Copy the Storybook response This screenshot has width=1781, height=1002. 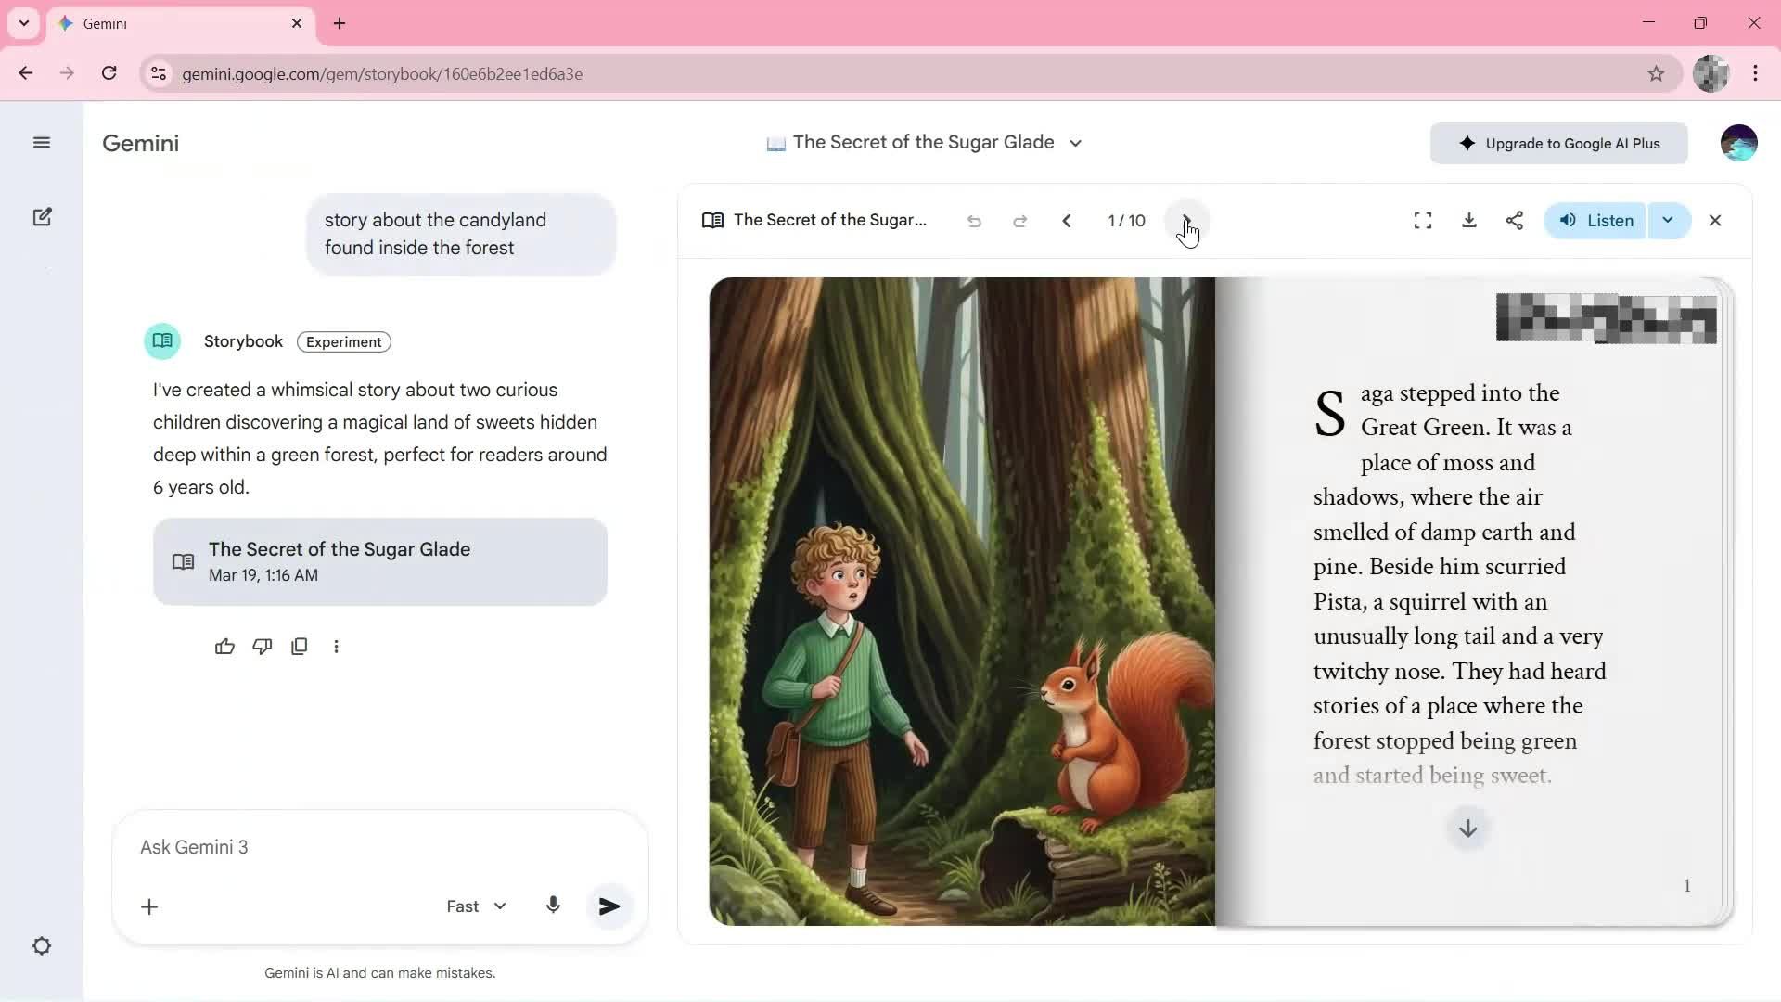coord(299,647)
